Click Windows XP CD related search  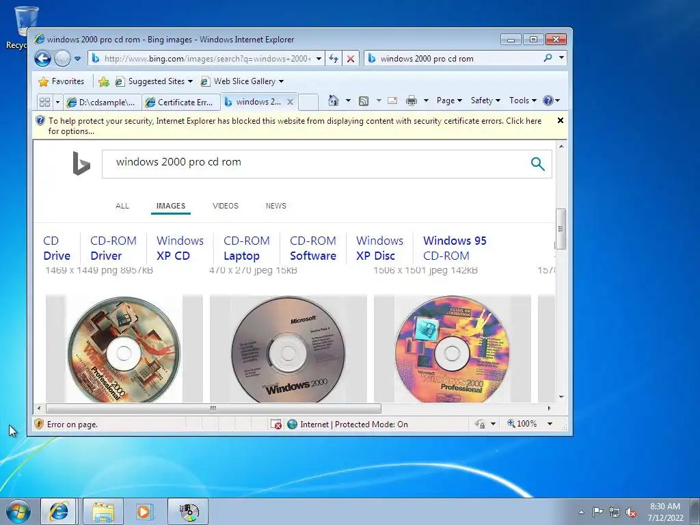point(180,248)
